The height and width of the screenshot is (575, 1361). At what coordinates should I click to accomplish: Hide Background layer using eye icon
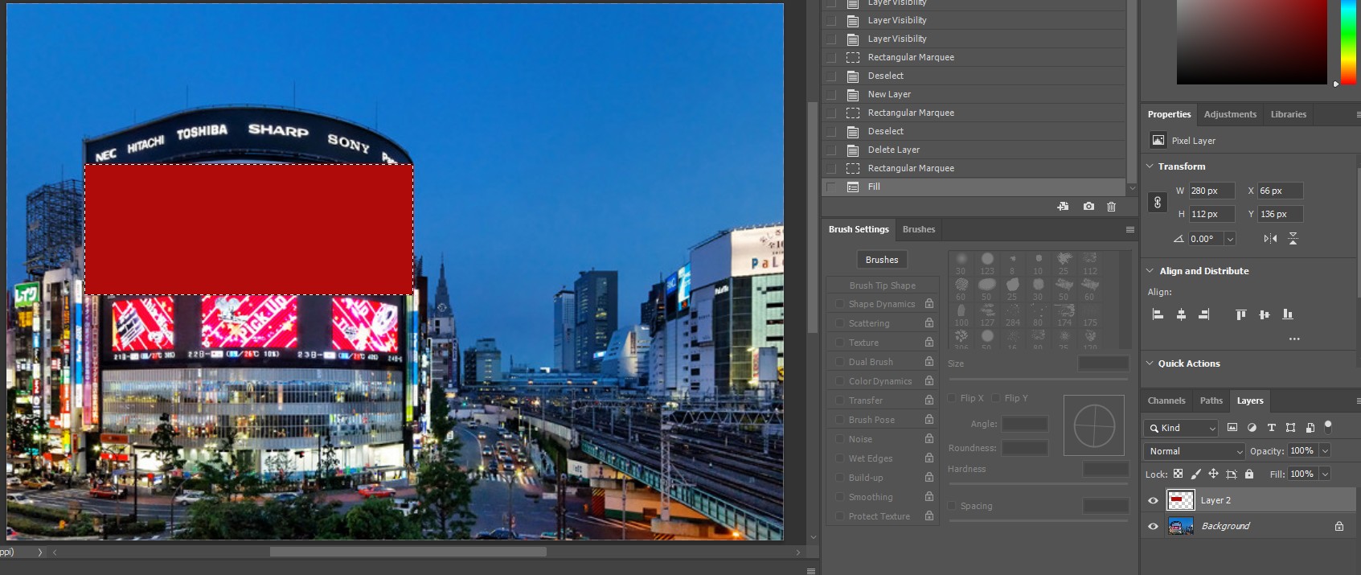[x=1153, y=527]
